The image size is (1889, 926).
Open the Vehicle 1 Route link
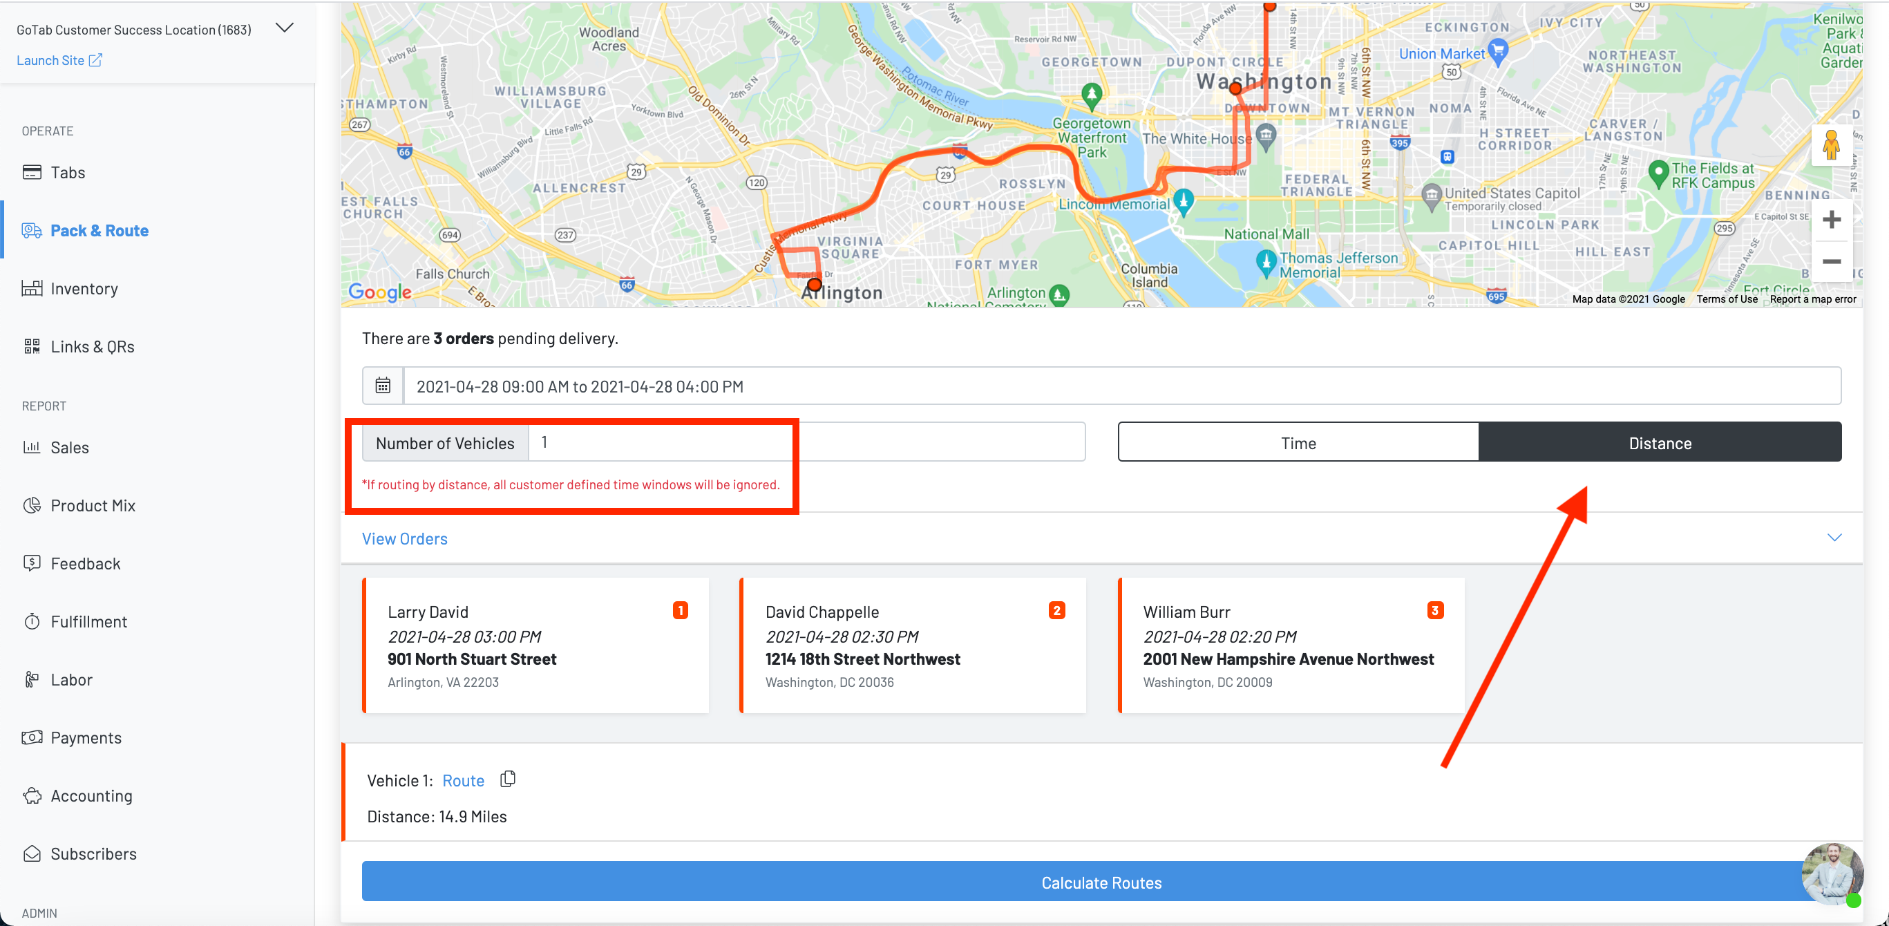click(x=463, y=781)
